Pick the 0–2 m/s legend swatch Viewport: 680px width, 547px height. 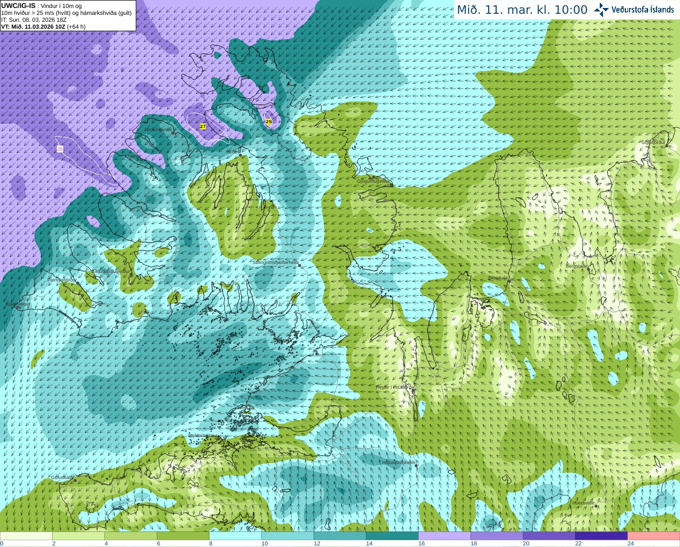click(x=26, y=536)
